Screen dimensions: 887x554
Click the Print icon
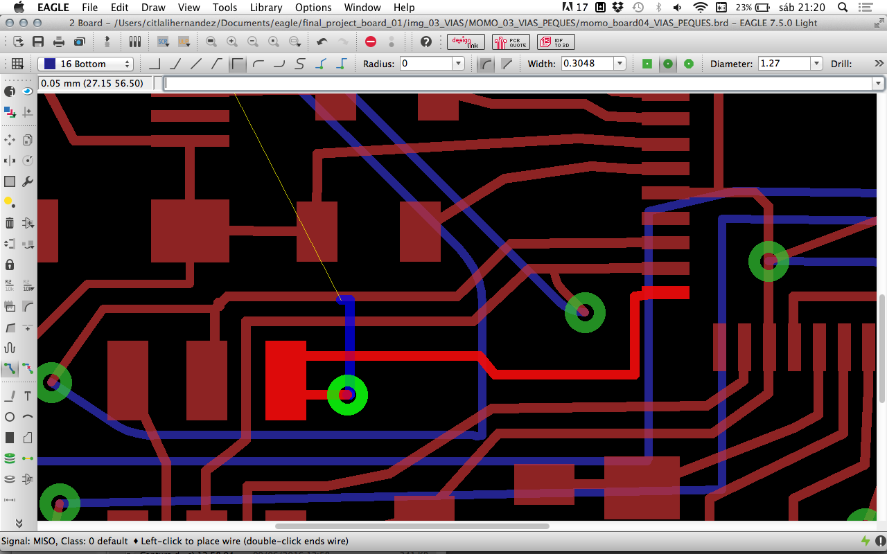tap(59, 42)
